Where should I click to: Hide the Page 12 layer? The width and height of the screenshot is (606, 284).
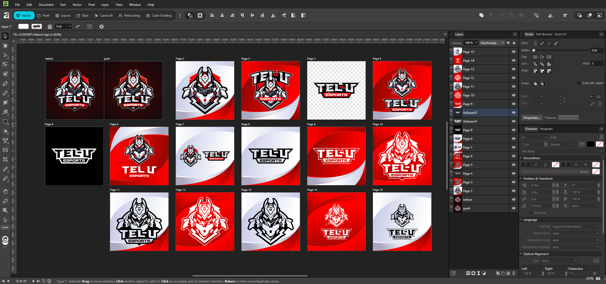(x=514, y=78)
